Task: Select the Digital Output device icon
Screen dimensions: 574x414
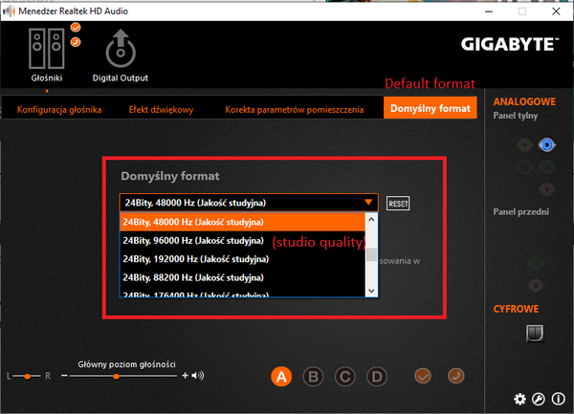Action: point(121,49)
